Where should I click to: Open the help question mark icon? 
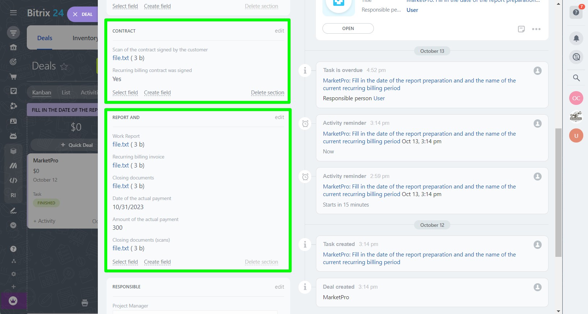pyautogui.click(x=576, y=13)
